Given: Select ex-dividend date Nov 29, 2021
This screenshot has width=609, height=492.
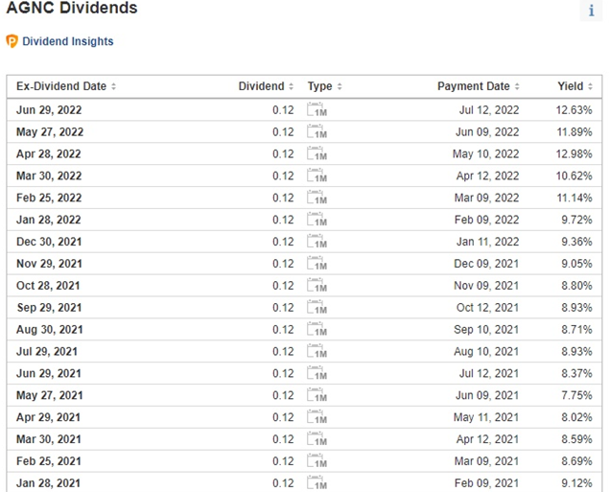Looking at the screenshot, I should coord(49,264).
